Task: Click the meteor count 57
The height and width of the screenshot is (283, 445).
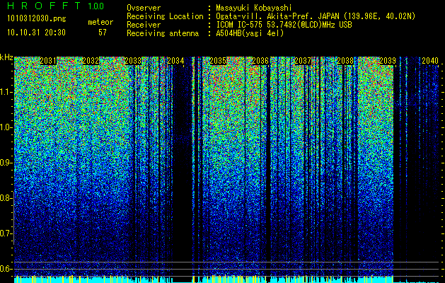Action: (x=103, y=33)
